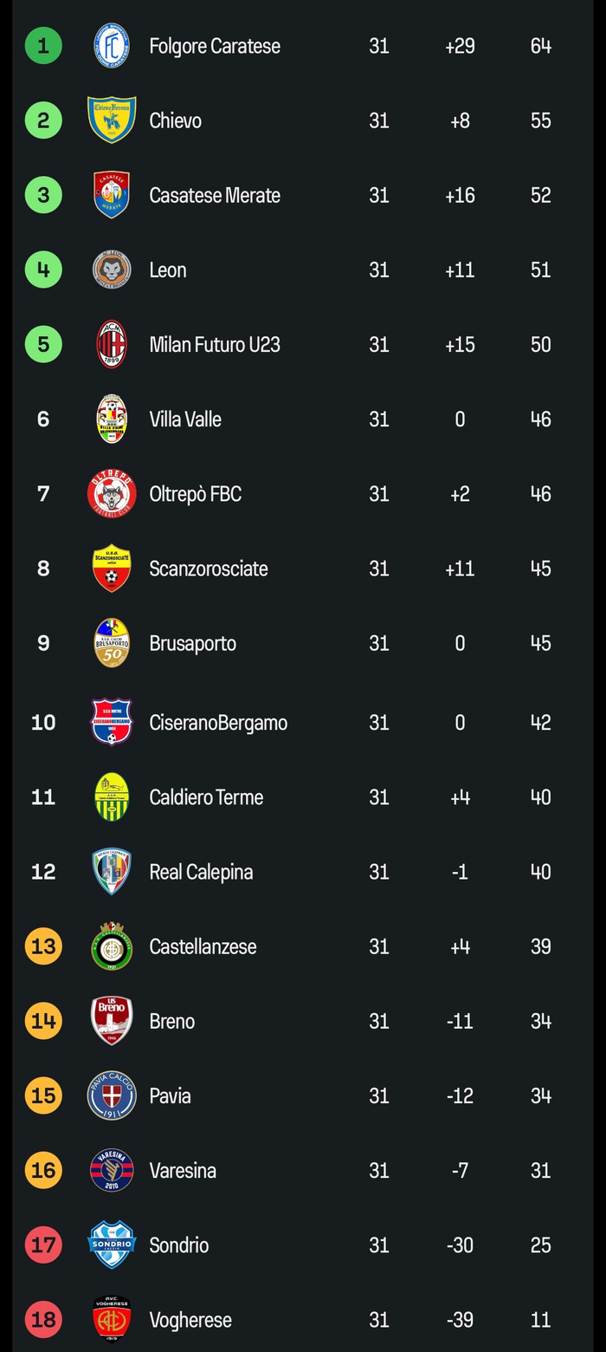Click the green position 1 badge
The image size is (606, 1352).
click(43, 46)
